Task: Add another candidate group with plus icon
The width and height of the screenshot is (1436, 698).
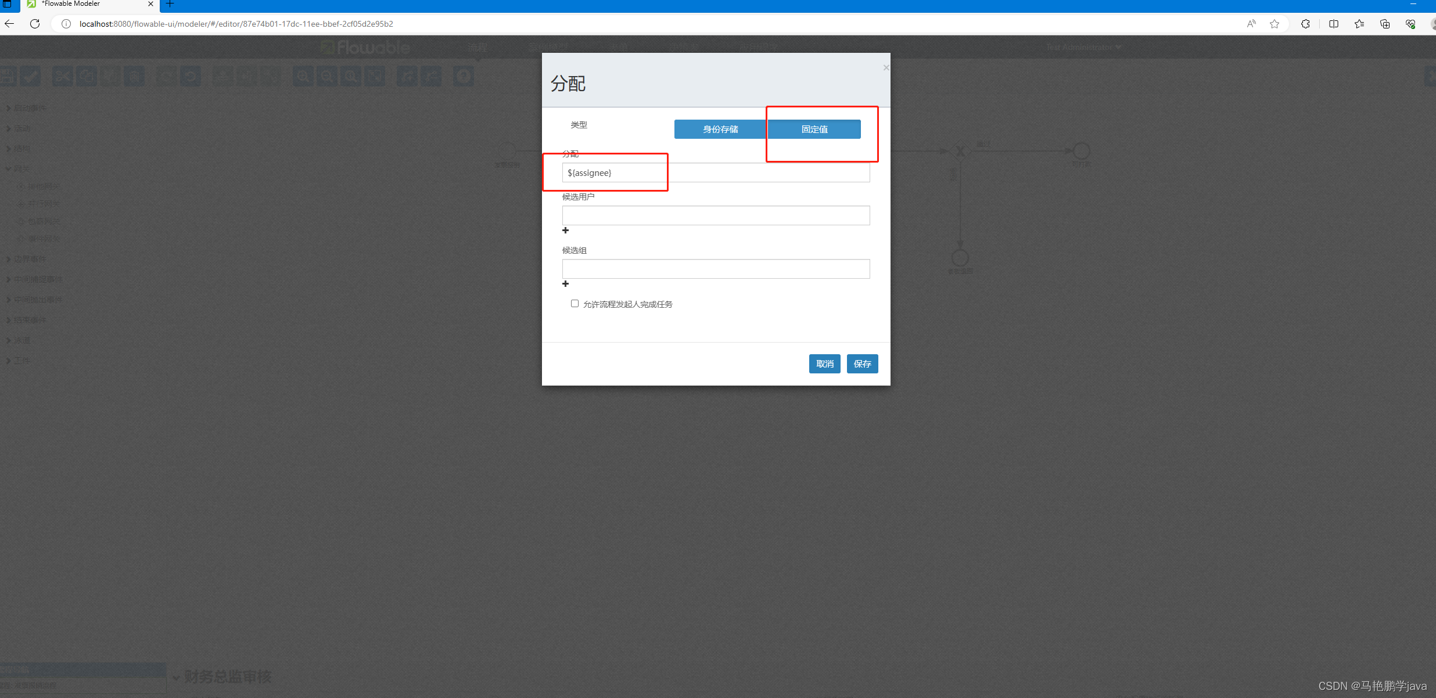Action: click(565, 284)
